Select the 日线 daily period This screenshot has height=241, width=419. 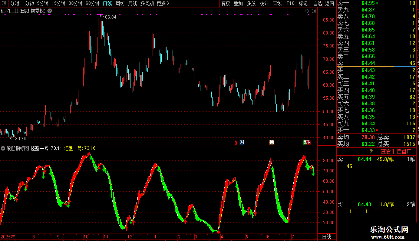pos(108,3)
